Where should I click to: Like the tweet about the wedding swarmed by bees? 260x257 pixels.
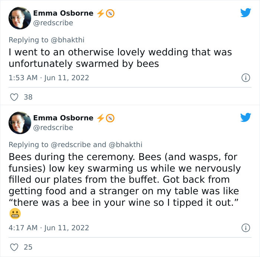[14, 97]
